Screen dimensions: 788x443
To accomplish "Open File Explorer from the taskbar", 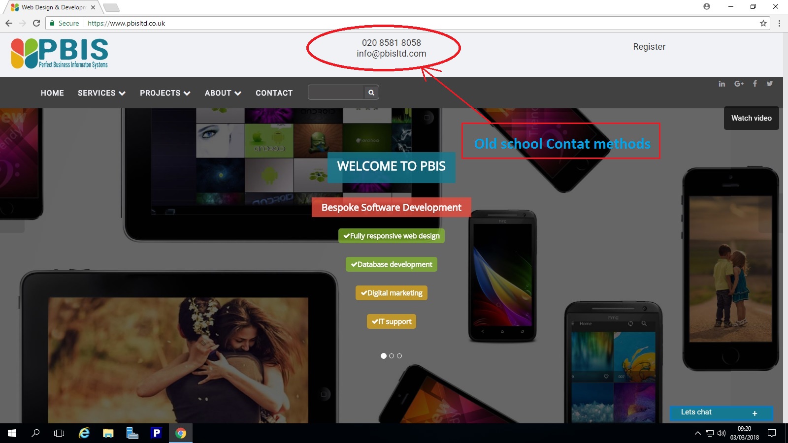I will pos(108,433).
